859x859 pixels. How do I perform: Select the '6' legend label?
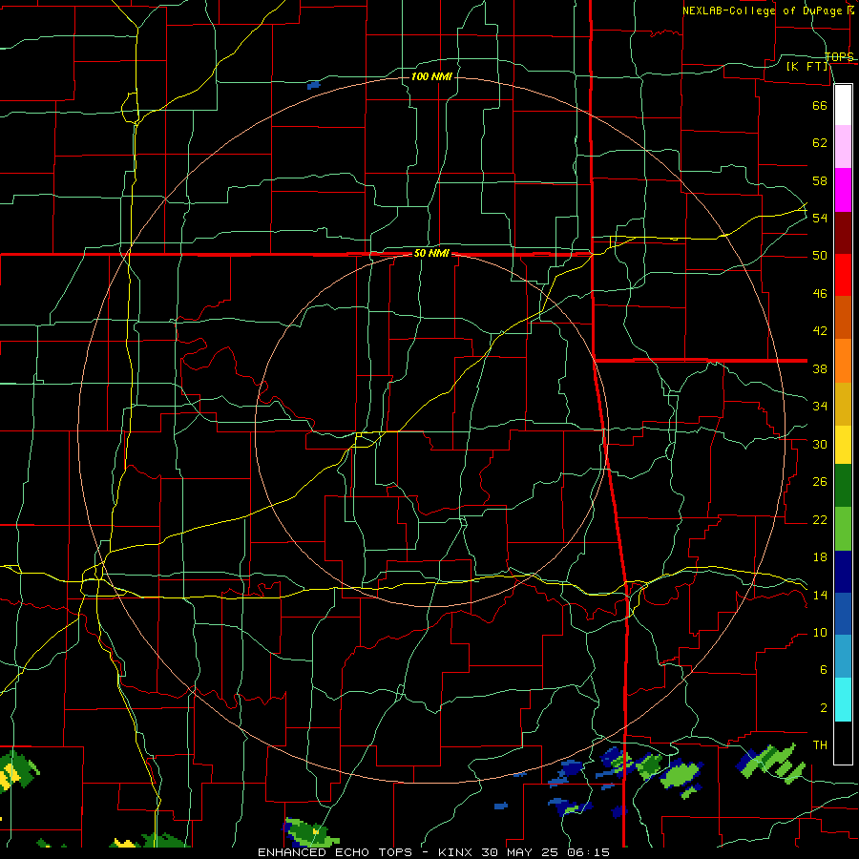click(823, 669)
